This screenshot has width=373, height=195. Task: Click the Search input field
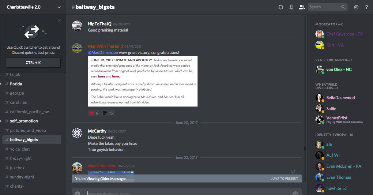tap(324, 7)
